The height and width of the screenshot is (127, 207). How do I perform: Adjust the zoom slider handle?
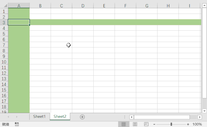tap(171, 124)
